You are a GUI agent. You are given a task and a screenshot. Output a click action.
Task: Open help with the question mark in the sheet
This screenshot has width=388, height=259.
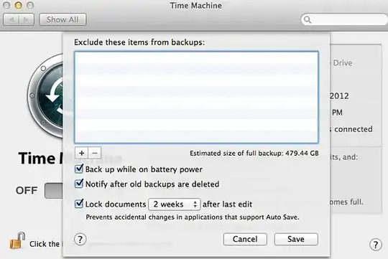[x=80, y=240]
